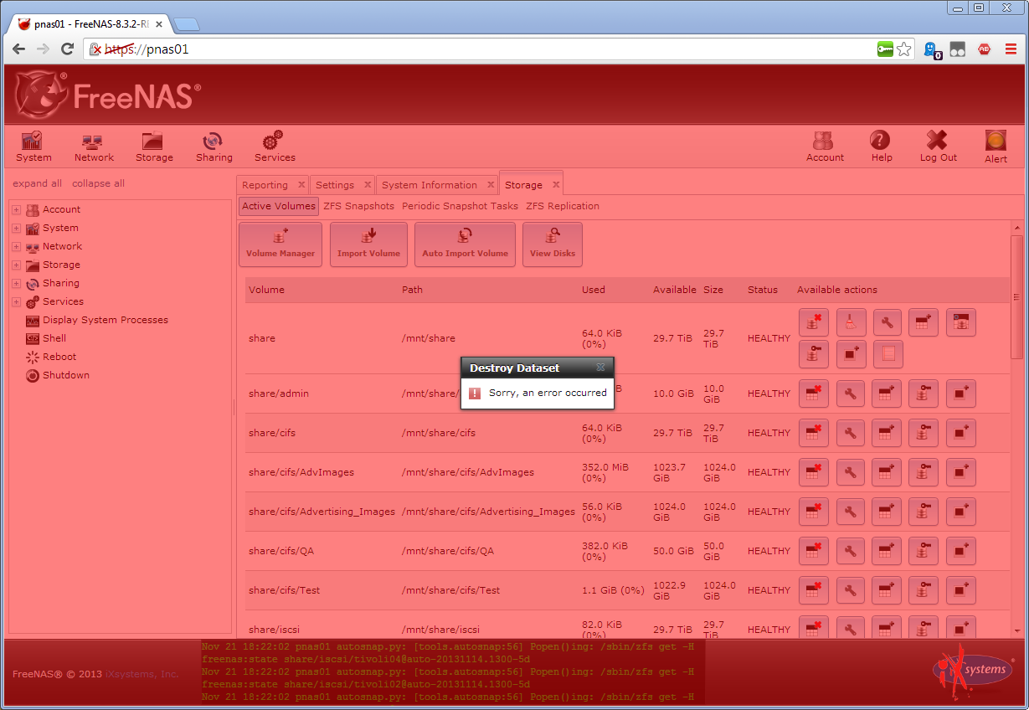Edit ZFS options for share/admin
The width and height of the screenshot is (1029, 710).
pyautogui.click(x=851, y=394)
